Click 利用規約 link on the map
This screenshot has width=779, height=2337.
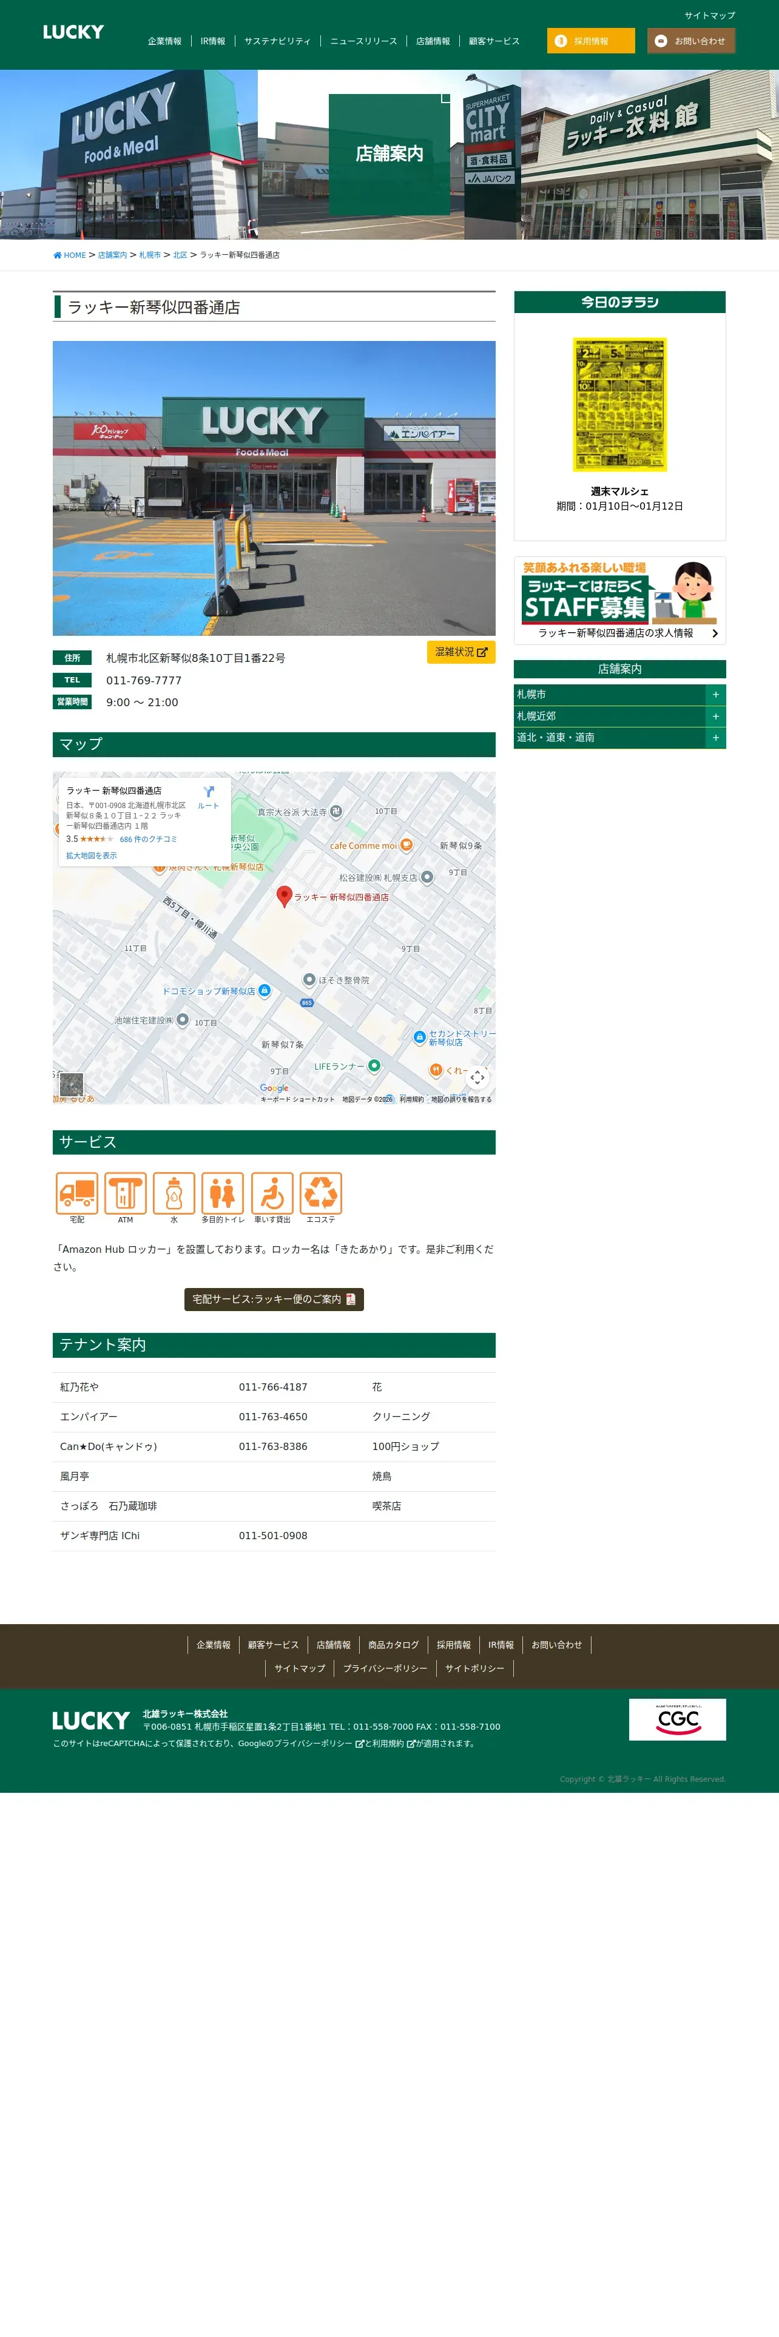pos(412,1099)
